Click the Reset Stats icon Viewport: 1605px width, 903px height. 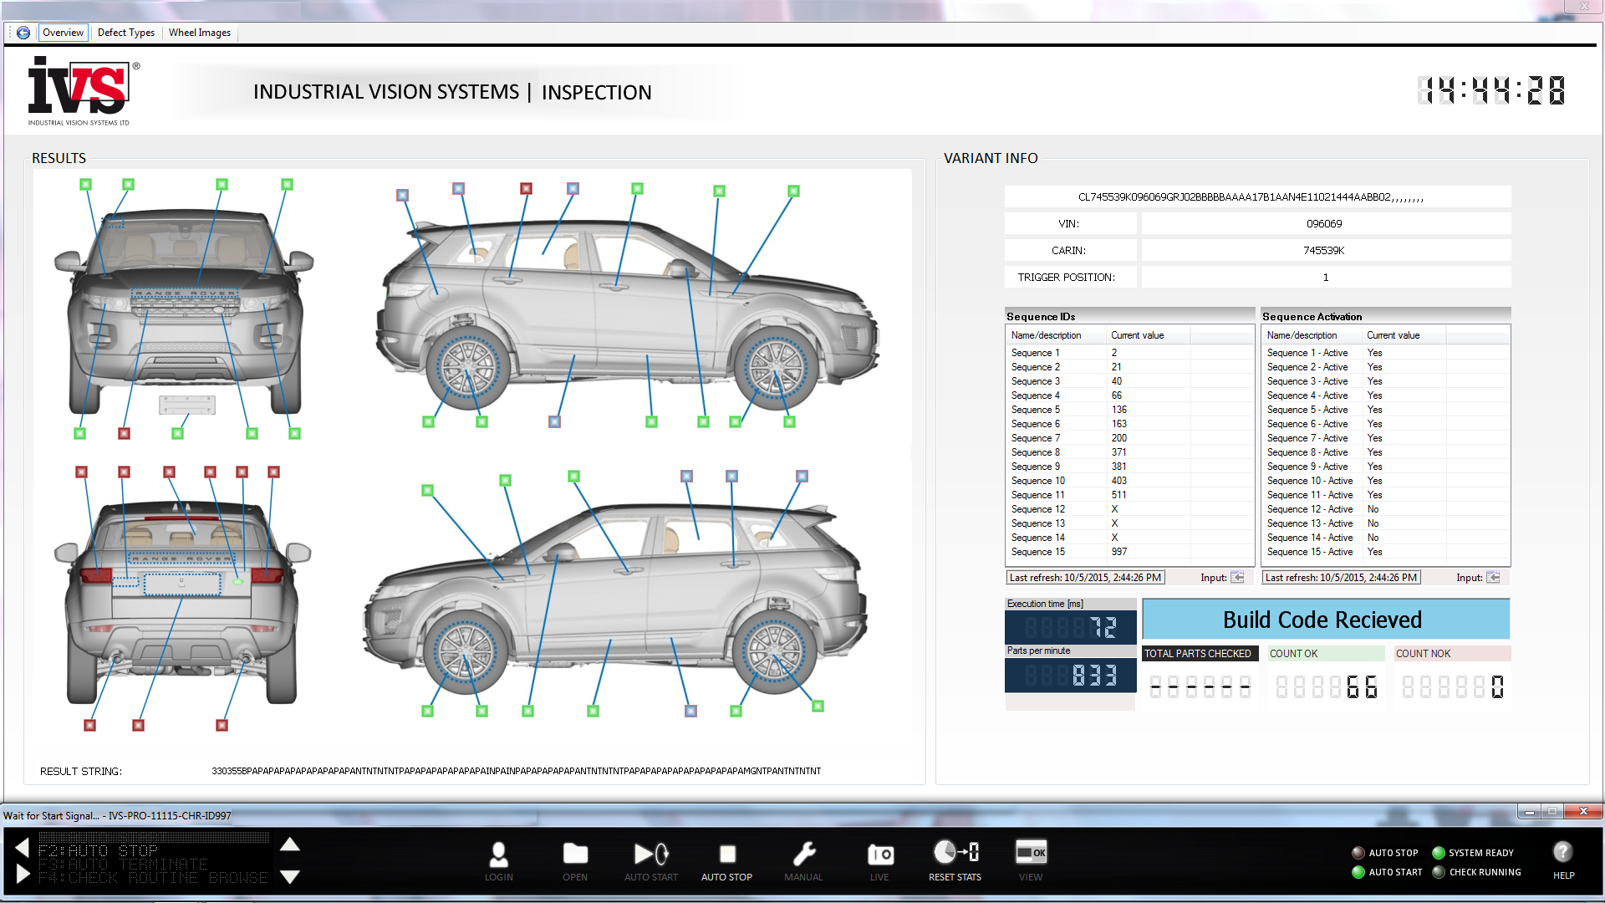click(x=955, y=853)
